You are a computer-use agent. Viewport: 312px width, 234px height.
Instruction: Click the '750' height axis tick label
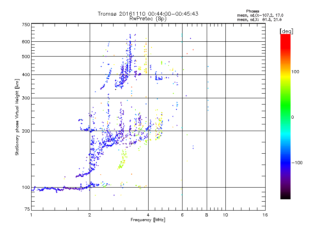(26, 25)
